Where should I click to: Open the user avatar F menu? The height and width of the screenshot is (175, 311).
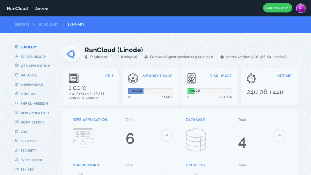tap(301, 8)
